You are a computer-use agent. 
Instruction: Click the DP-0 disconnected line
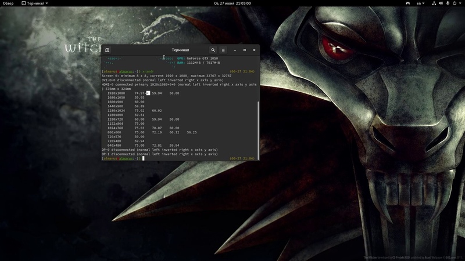coord(159,150)
